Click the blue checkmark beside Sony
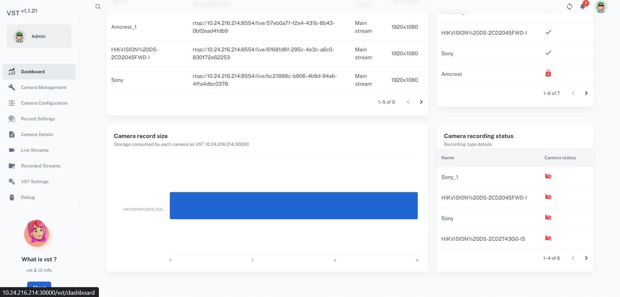The width and height of the screenshot is (620, 297). [548, 53]
